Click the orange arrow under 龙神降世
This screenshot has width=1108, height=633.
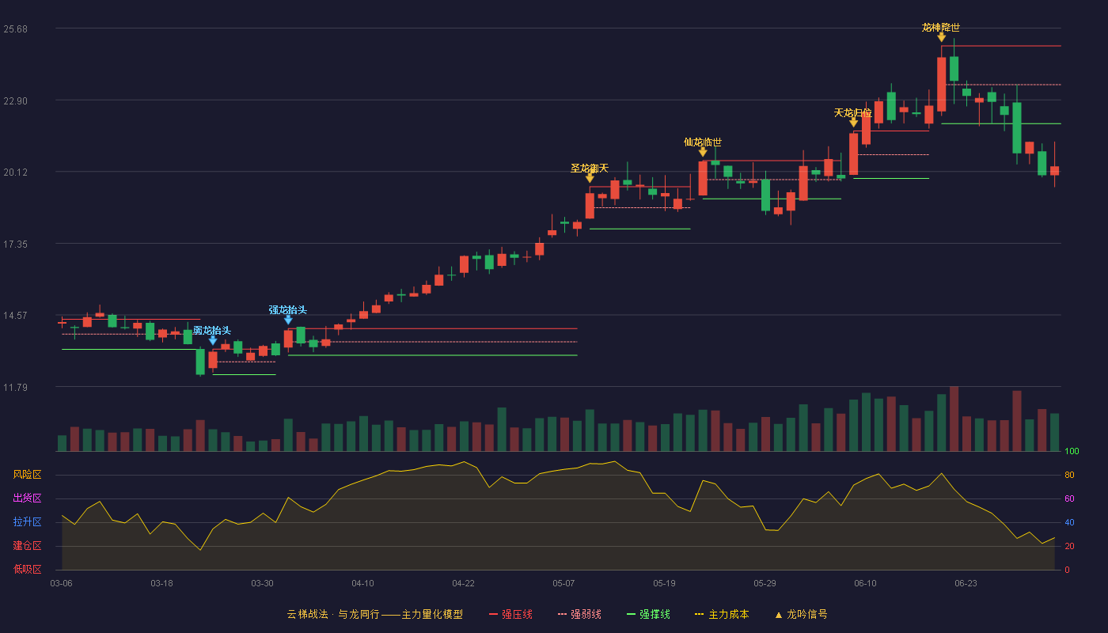tap(941, 37)
